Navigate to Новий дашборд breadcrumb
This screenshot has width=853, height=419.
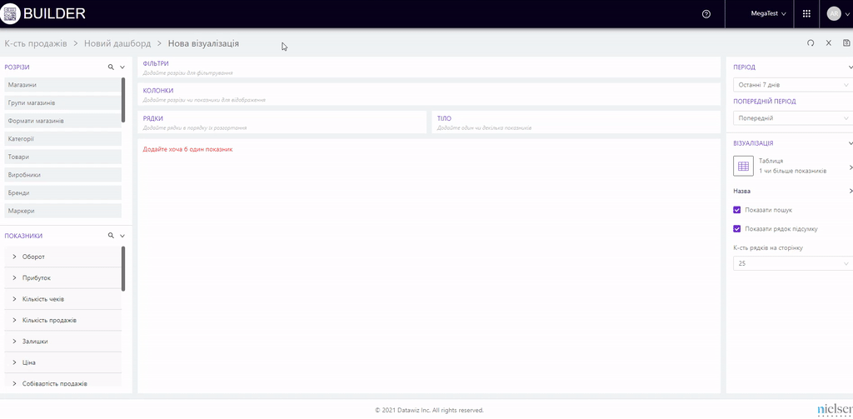click(117, 43)
